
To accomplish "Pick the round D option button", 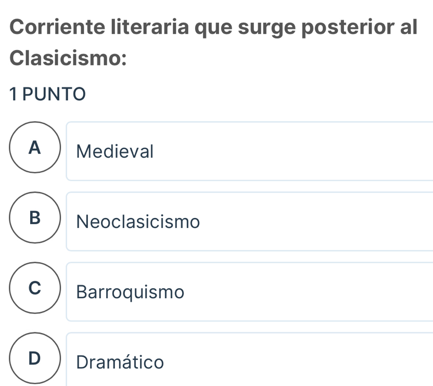I will click(35, 358).
